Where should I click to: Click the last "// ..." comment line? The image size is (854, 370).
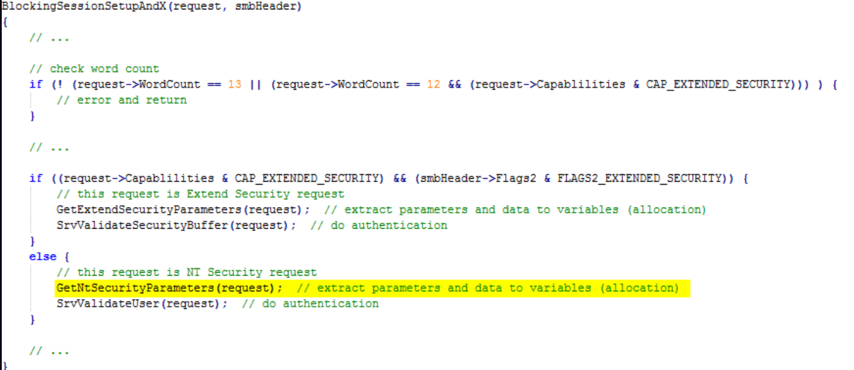49,351
